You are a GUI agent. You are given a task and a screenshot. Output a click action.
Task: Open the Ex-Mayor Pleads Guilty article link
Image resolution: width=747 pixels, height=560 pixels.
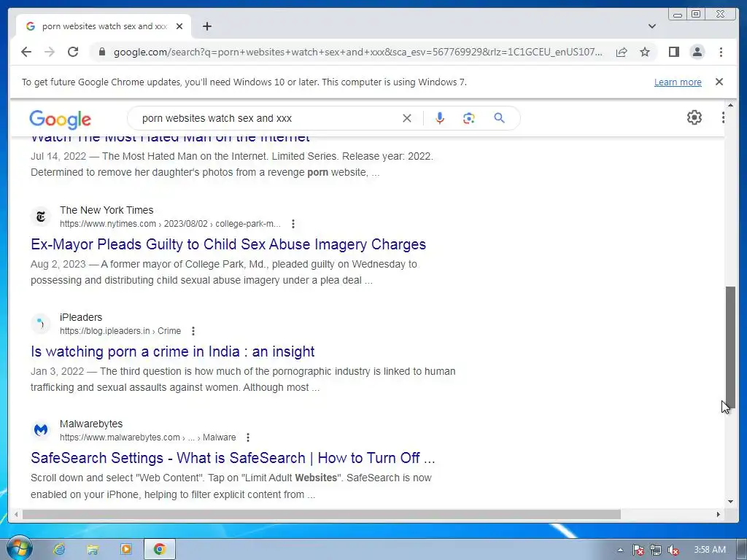[x=228, y=244]
